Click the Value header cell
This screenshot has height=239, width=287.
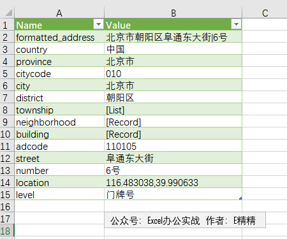point(173,25)
